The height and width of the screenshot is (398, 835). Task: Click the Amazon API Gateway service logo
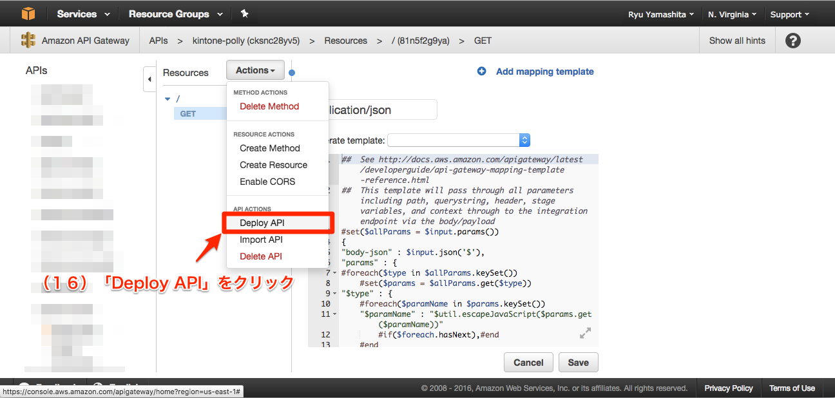click(28, 40)
